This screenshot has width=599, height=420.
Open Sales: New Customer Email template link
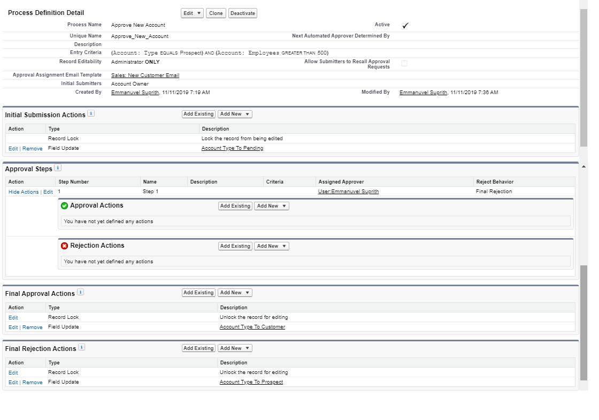(x=145, y=75)
